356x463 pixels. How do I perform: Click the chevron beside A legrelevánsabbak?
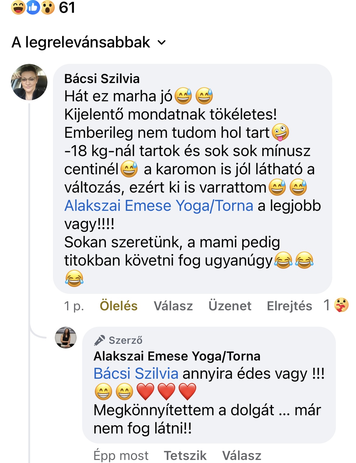point(162,43)
